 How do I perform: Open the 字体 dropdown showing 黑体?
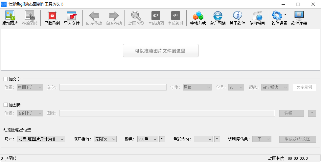point(197,87)
